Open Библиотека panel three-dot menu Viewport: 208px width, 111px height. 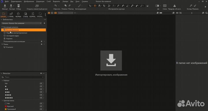(45, 20)
